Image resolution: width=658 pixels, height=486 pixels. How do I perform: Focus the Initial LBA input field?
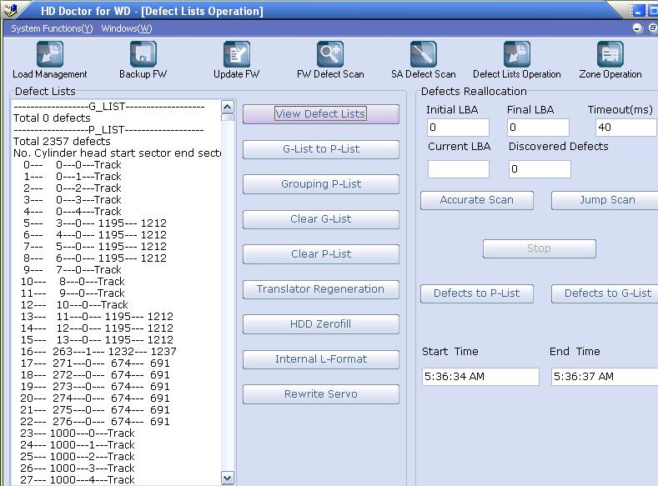(458, 128)
